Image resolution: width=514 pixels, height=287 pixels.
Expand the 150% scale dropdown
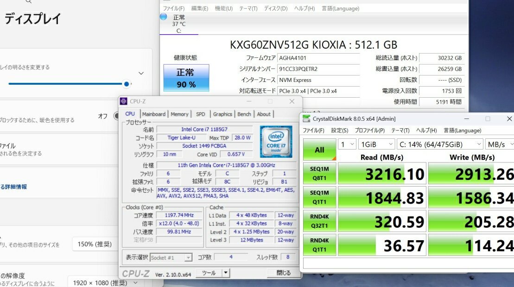coord(96,244)
